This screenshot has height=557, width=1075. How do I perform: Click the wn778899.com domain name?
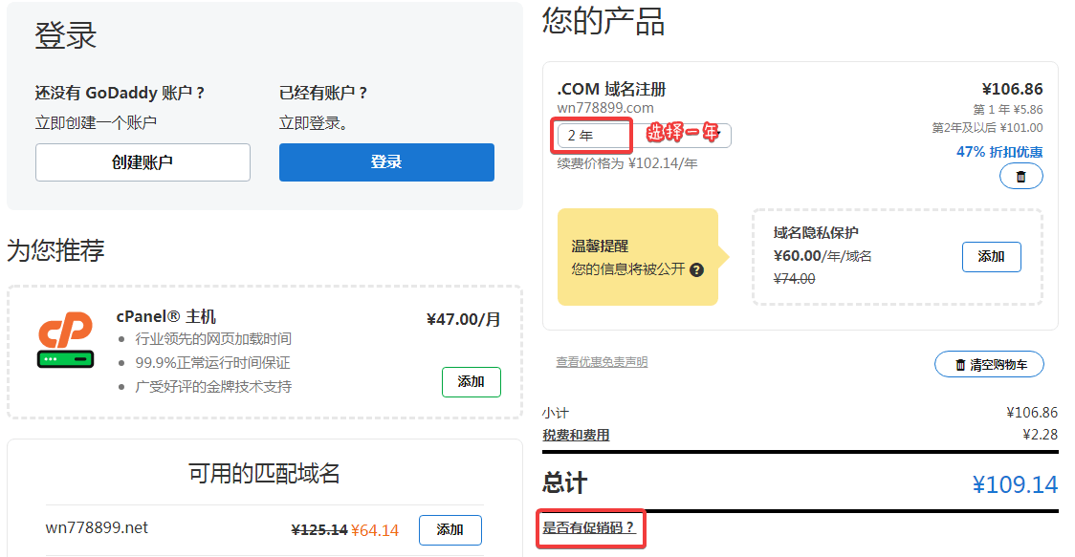(604, 107)
